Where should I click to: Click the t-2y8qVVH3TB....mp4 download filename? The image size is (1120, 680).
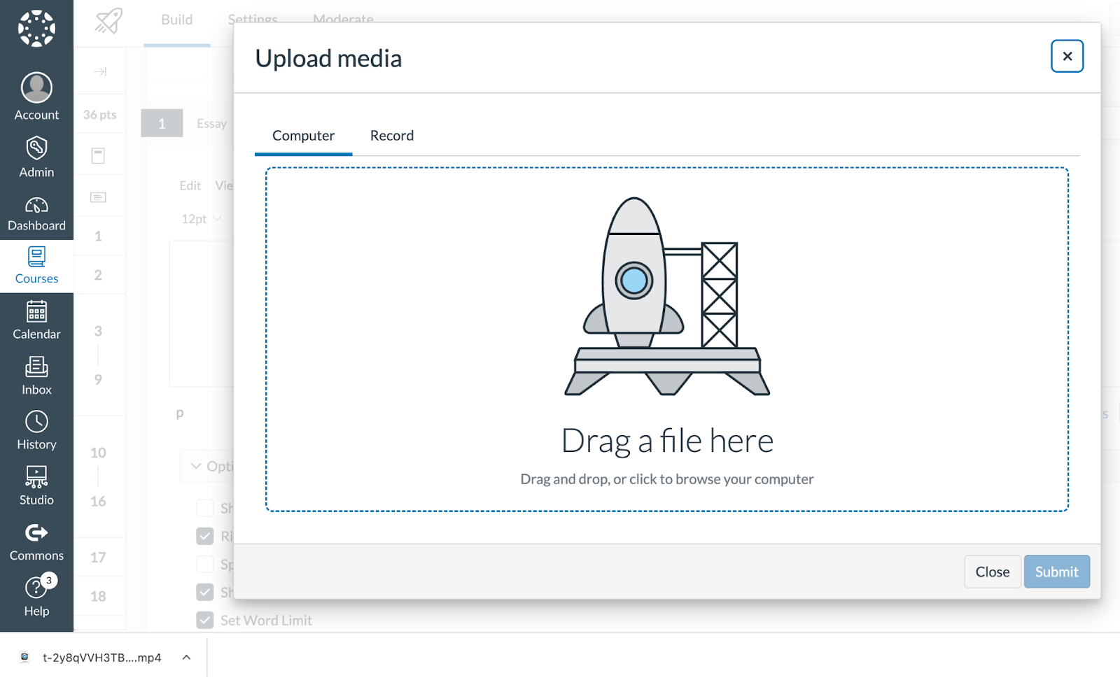(x=102, y=658)
